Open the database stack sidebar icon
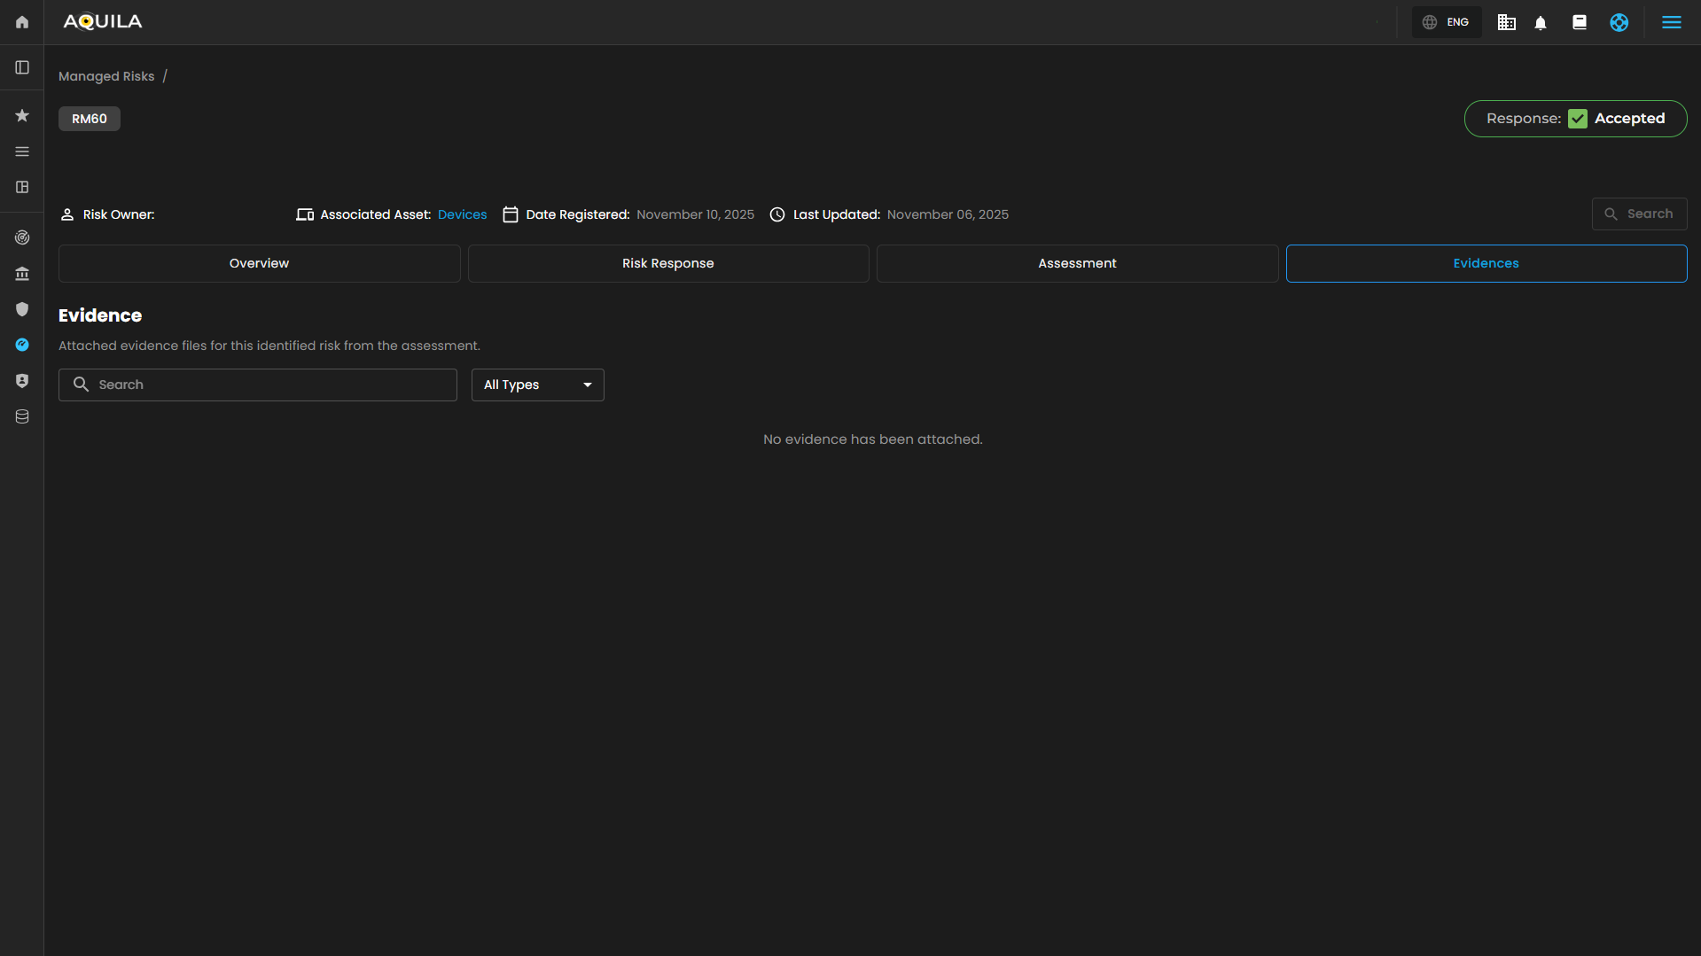The width and height of the screenshot is (1701, 956). click(x=22, y=416)
